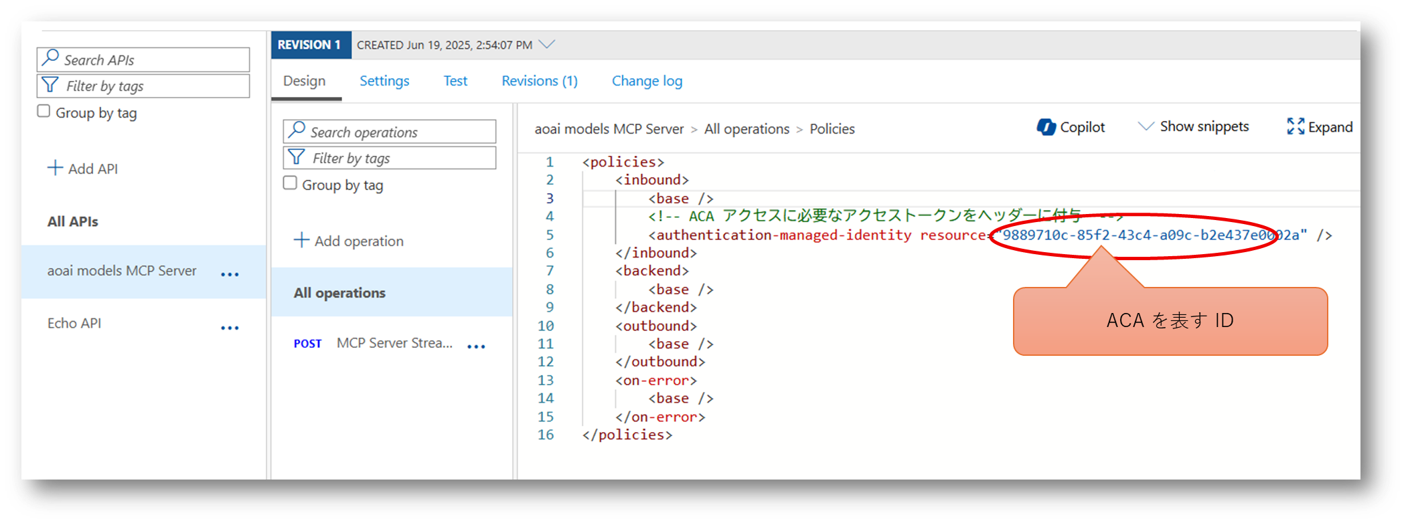
Task: Toggle the Group by tag checkbox for operations
Action: click(291, 183)
